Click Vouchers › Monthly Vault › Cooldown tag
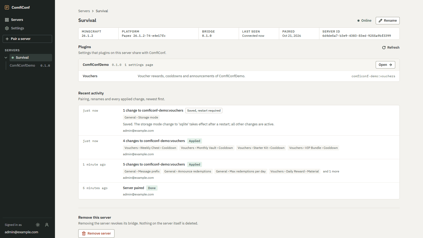423x238 pixels. [x=207, y=148]
